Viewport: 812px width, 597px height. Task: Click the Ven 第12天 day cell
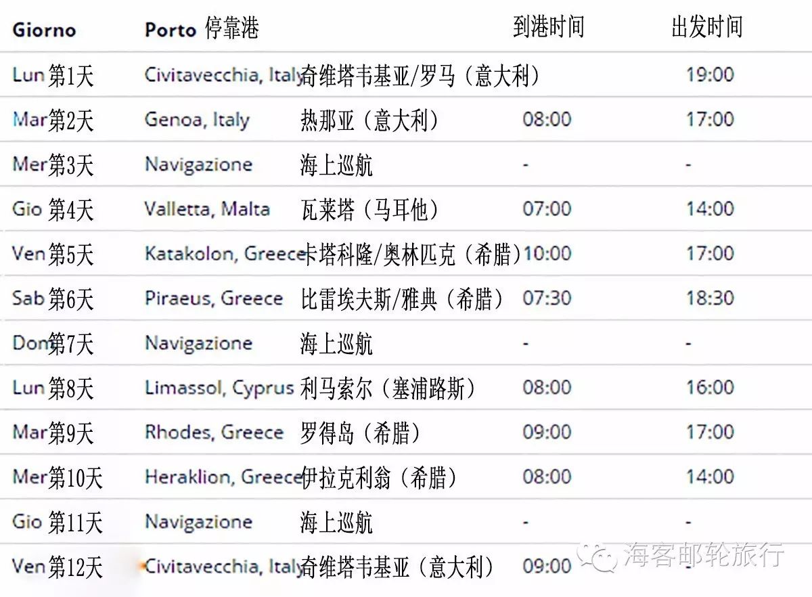pos(58,567)
